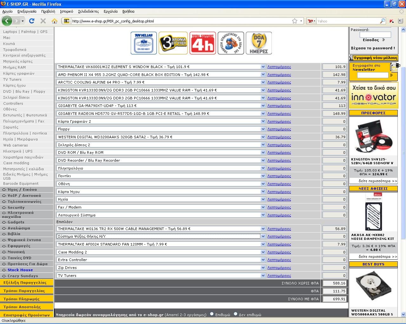Select the 'Επιθυμώ' radio button
406x324 pixels.
(x=212, y=314)
